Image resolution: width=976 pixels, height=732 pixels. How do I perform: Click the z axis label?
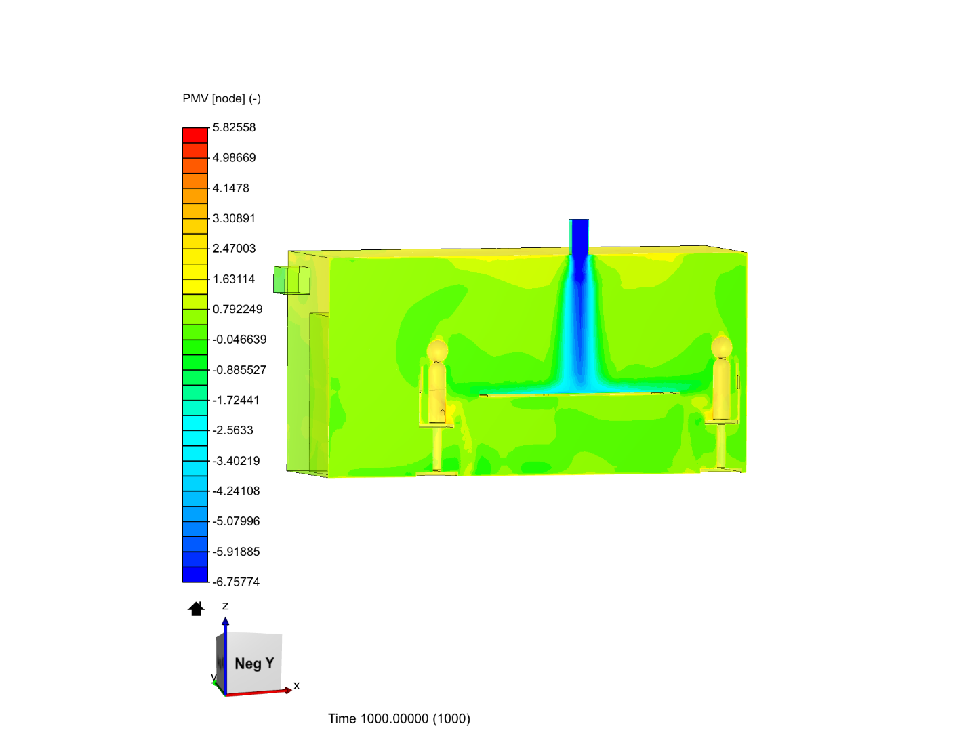pos(226,606)
